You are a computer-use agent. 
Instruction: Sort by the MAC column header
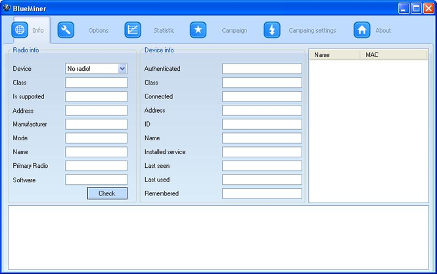[394, 55]
